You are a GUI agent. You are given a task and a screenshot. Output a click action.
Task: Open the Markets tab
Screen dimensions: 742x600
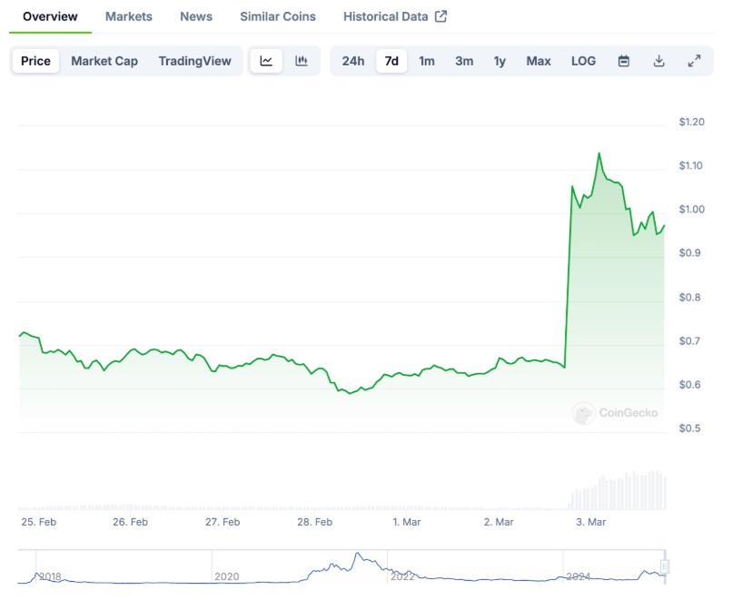[129, 16]
